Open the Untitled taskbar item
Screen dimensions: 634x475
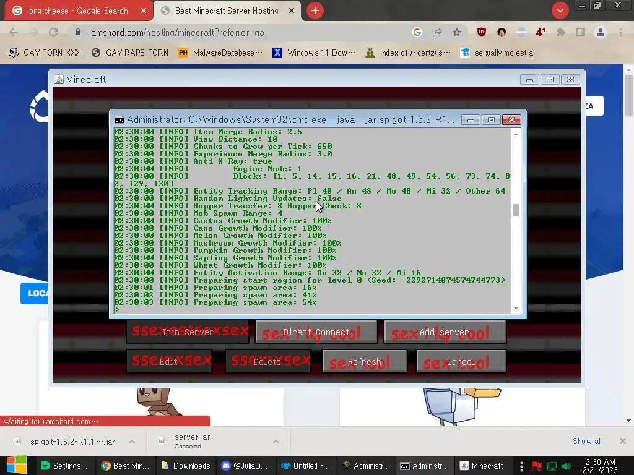306,466
